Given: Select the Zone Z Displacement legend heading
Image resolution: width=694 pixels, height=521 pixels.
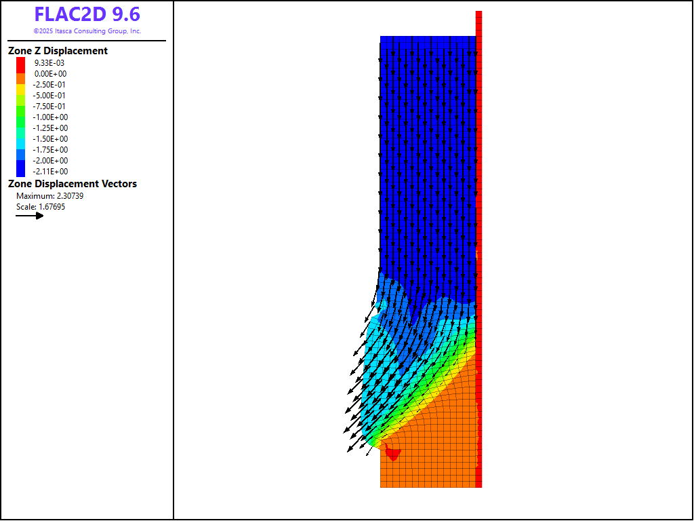Looking at the screenshot, I should (58, 51).
